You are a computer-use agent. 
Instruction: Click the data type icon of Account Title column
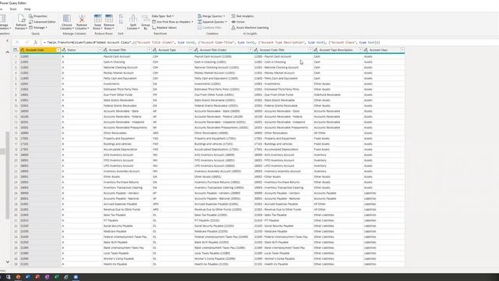105,50
